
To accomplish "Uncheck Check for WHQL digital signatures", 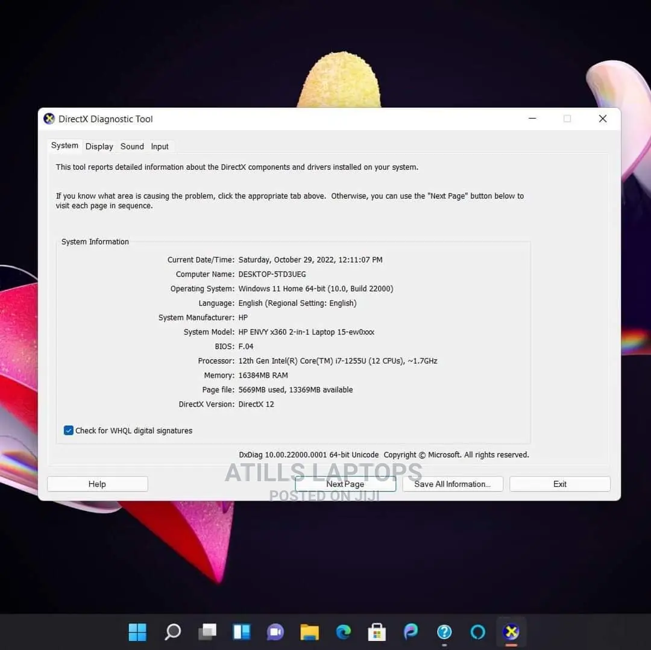I will [69, 431].
